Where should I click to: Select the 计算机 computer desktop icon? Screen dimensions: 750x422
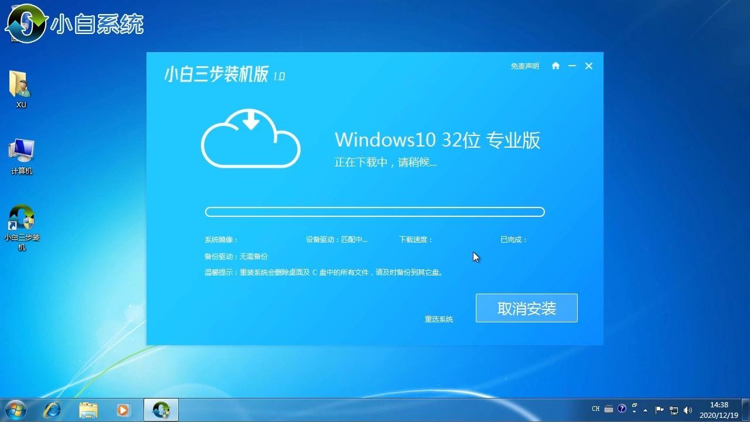(21, 156)
